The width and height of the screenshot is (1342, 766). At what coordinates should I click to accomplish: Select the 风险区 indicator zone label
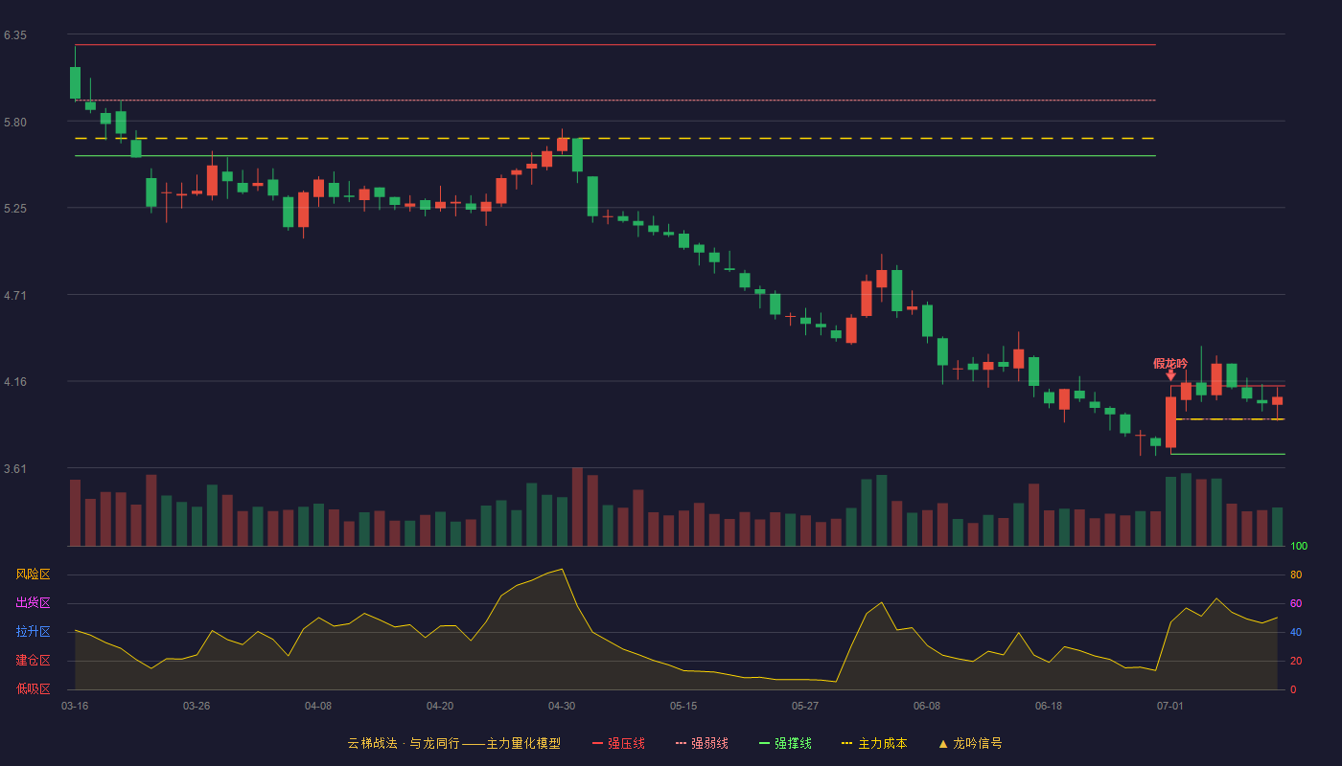[33, 574]
